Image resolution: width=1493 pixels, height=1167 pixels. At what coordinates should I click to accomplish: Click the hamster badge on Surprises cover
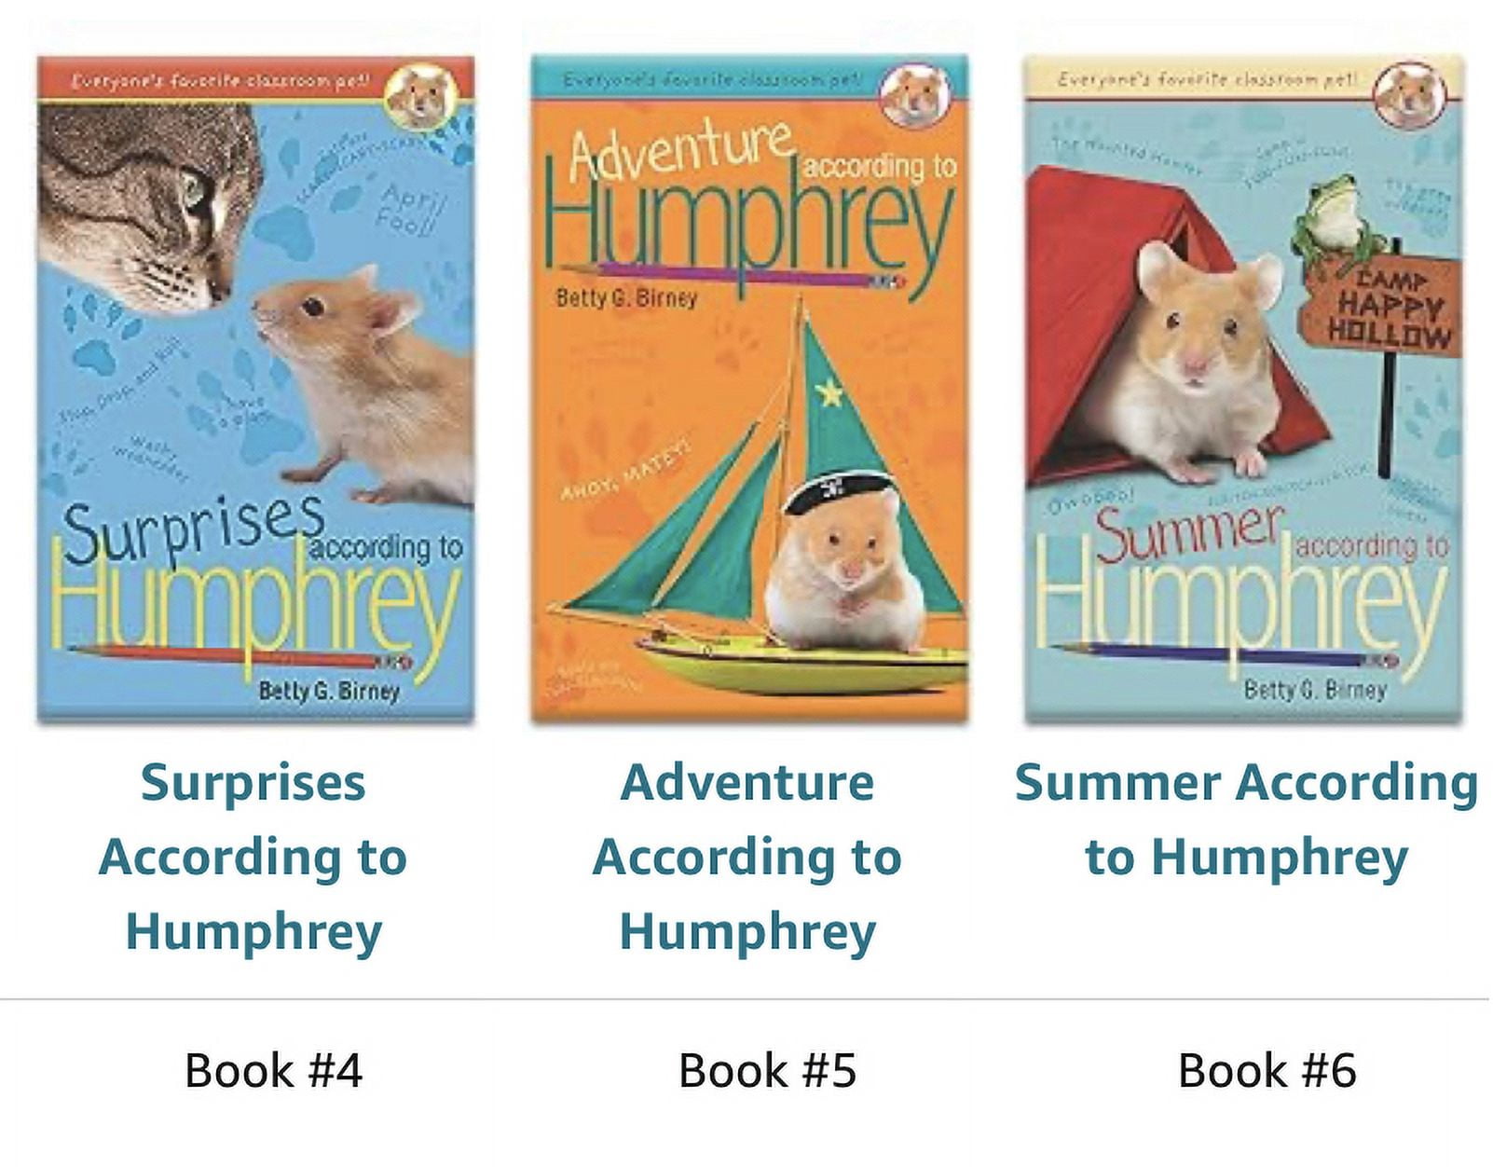(x=421, y=95)
